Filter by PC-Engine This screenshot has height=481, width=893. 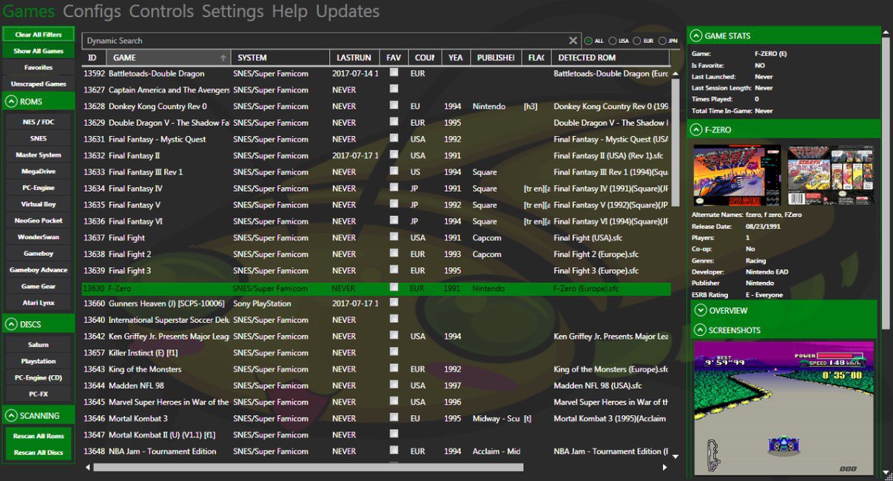pyautogui.click(x=38, y=188)
